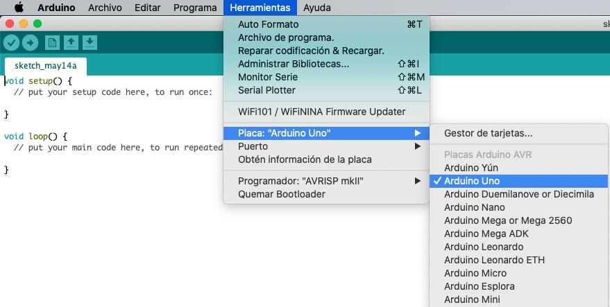Open the Apple menu icon
The image size is (610, 307).
(19, 8)
